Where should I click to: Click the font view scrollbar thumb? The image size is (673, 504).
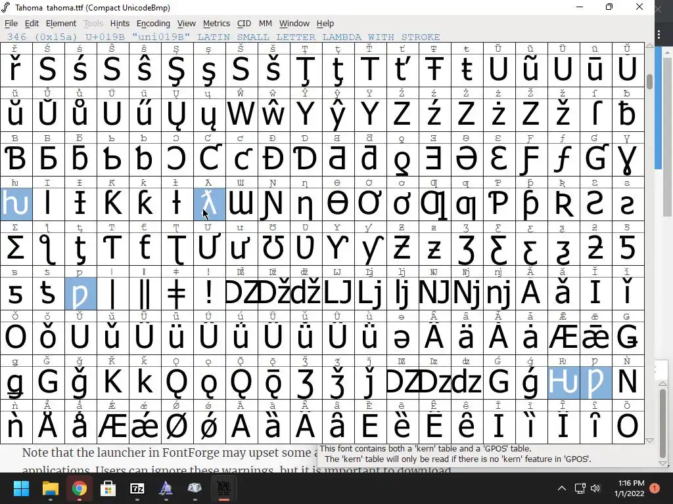[649, 81]
